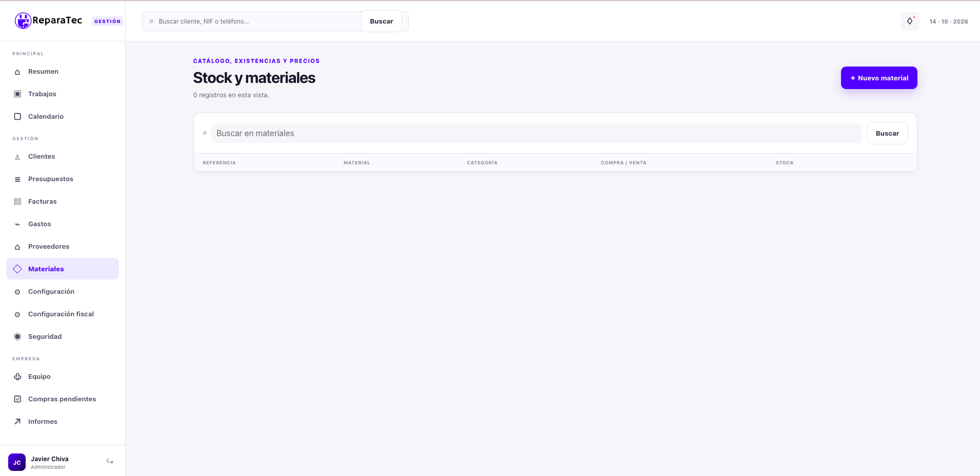Click the Trabajos sidebar icon
Viewport: 980px width, 476px height.
coord(17,94)
